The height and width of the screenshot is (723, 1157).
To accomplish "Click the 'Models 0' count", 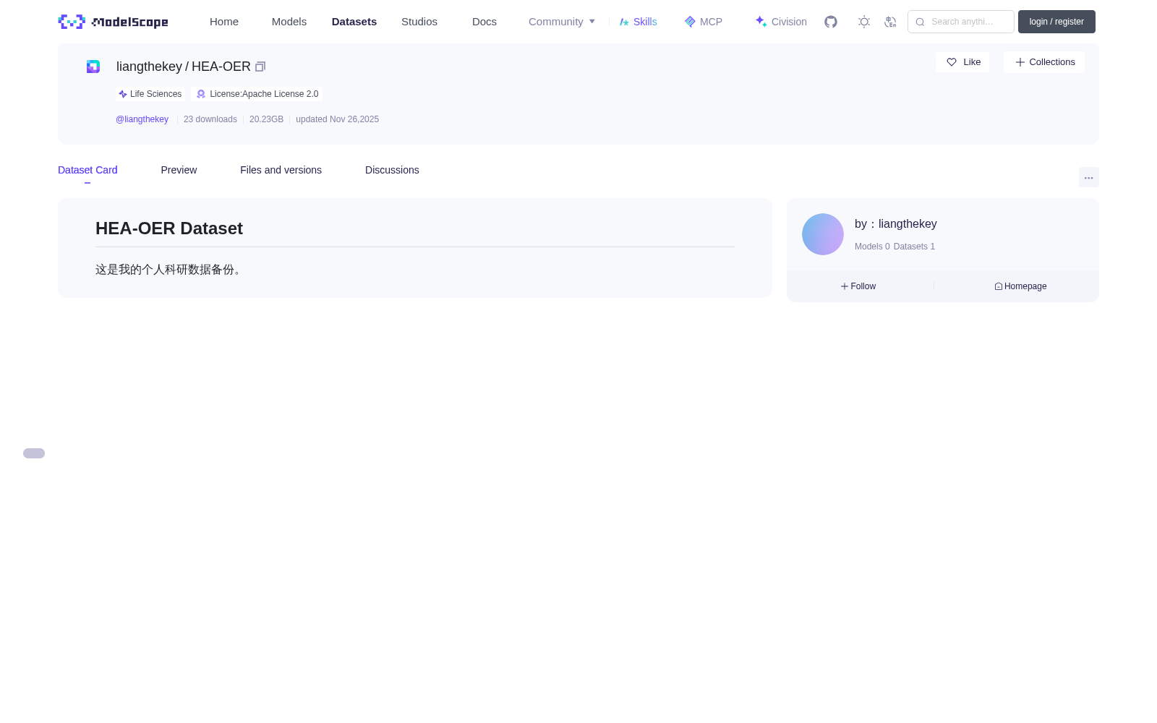I will pos(872,247).
